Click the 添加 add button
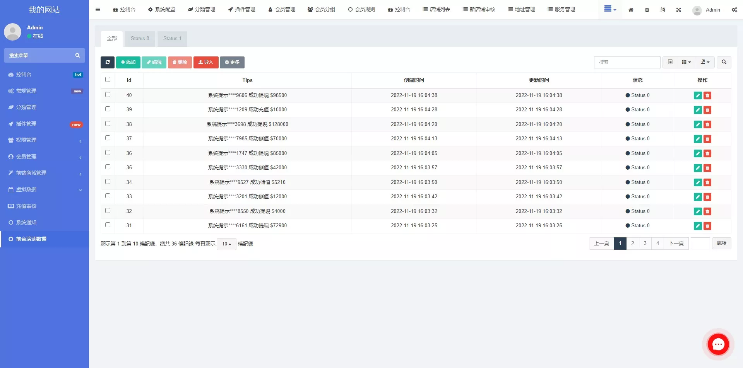Image resolution: width=743 pixels, height=368 pixels. (x=128, y=62)
